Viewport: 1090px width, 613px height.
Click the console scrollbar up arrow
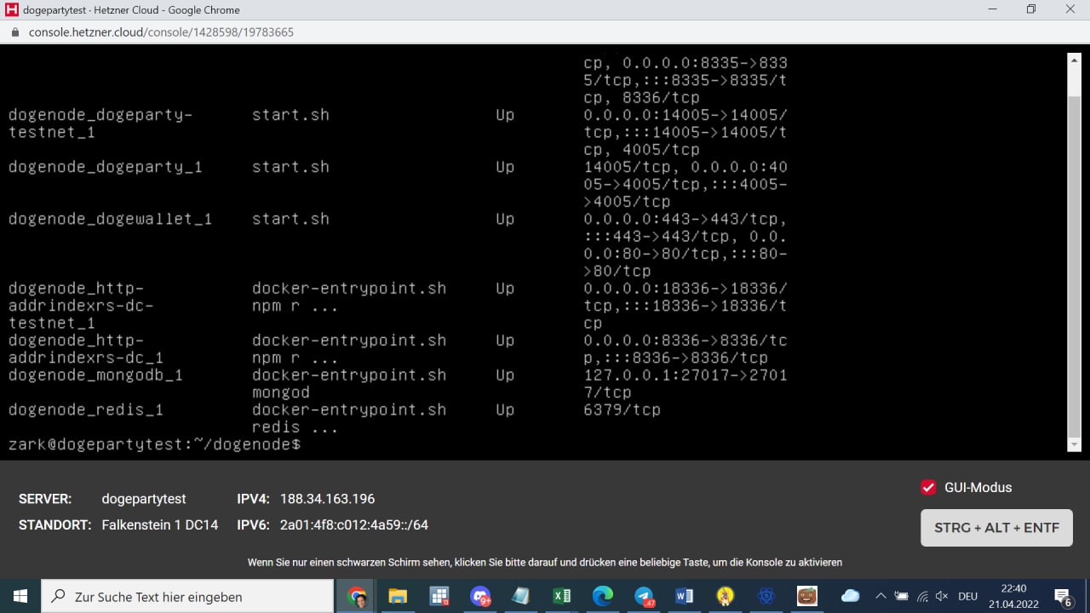click(x=1074, y=59)
